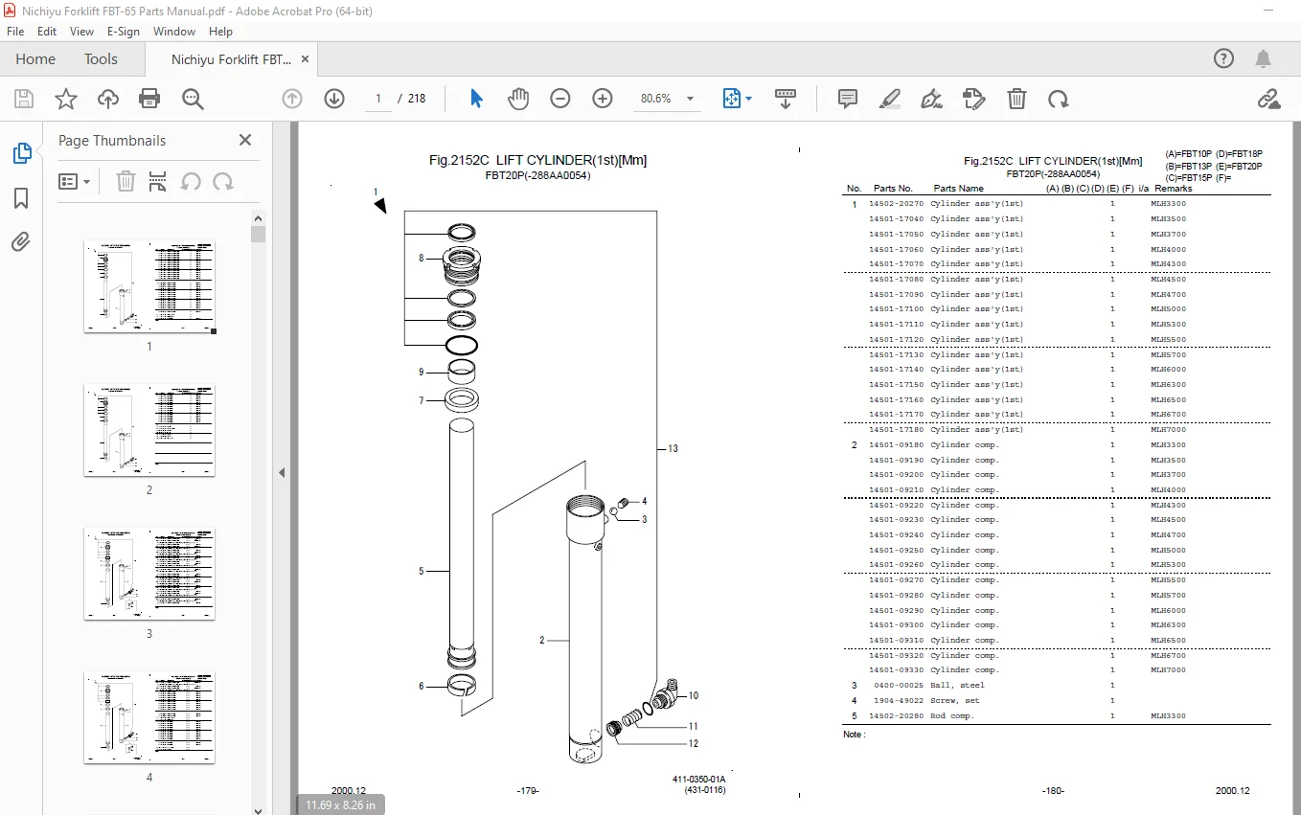
Task: Click part number 0400-00025
Action: pyautogui.click(x=898, y=686)
